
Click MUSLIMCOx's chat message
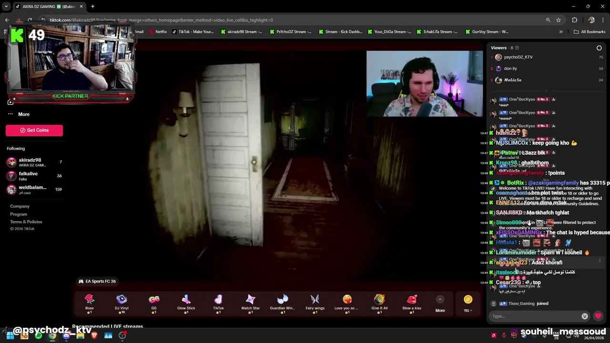536,143
